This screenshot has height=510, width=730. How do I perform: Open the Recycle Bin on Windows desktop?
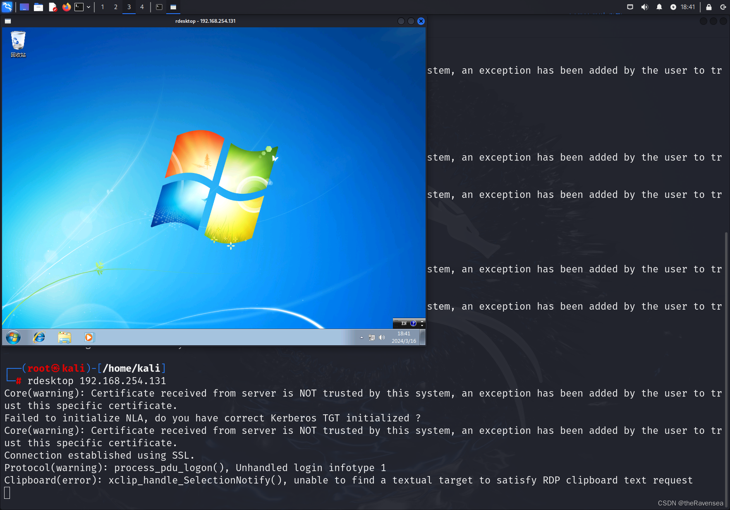[18, 44]
